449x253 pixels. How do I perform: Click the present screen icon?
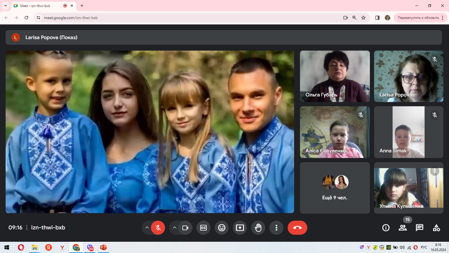coord(240,228)
